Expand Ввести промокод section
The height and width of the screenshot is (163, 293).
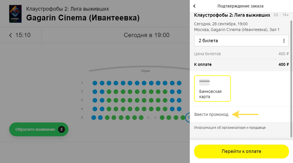coord(211,114)
